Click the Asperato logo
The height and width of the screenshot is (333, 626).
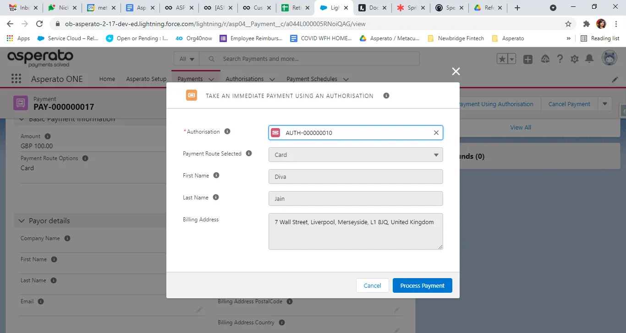pos(40,59)
